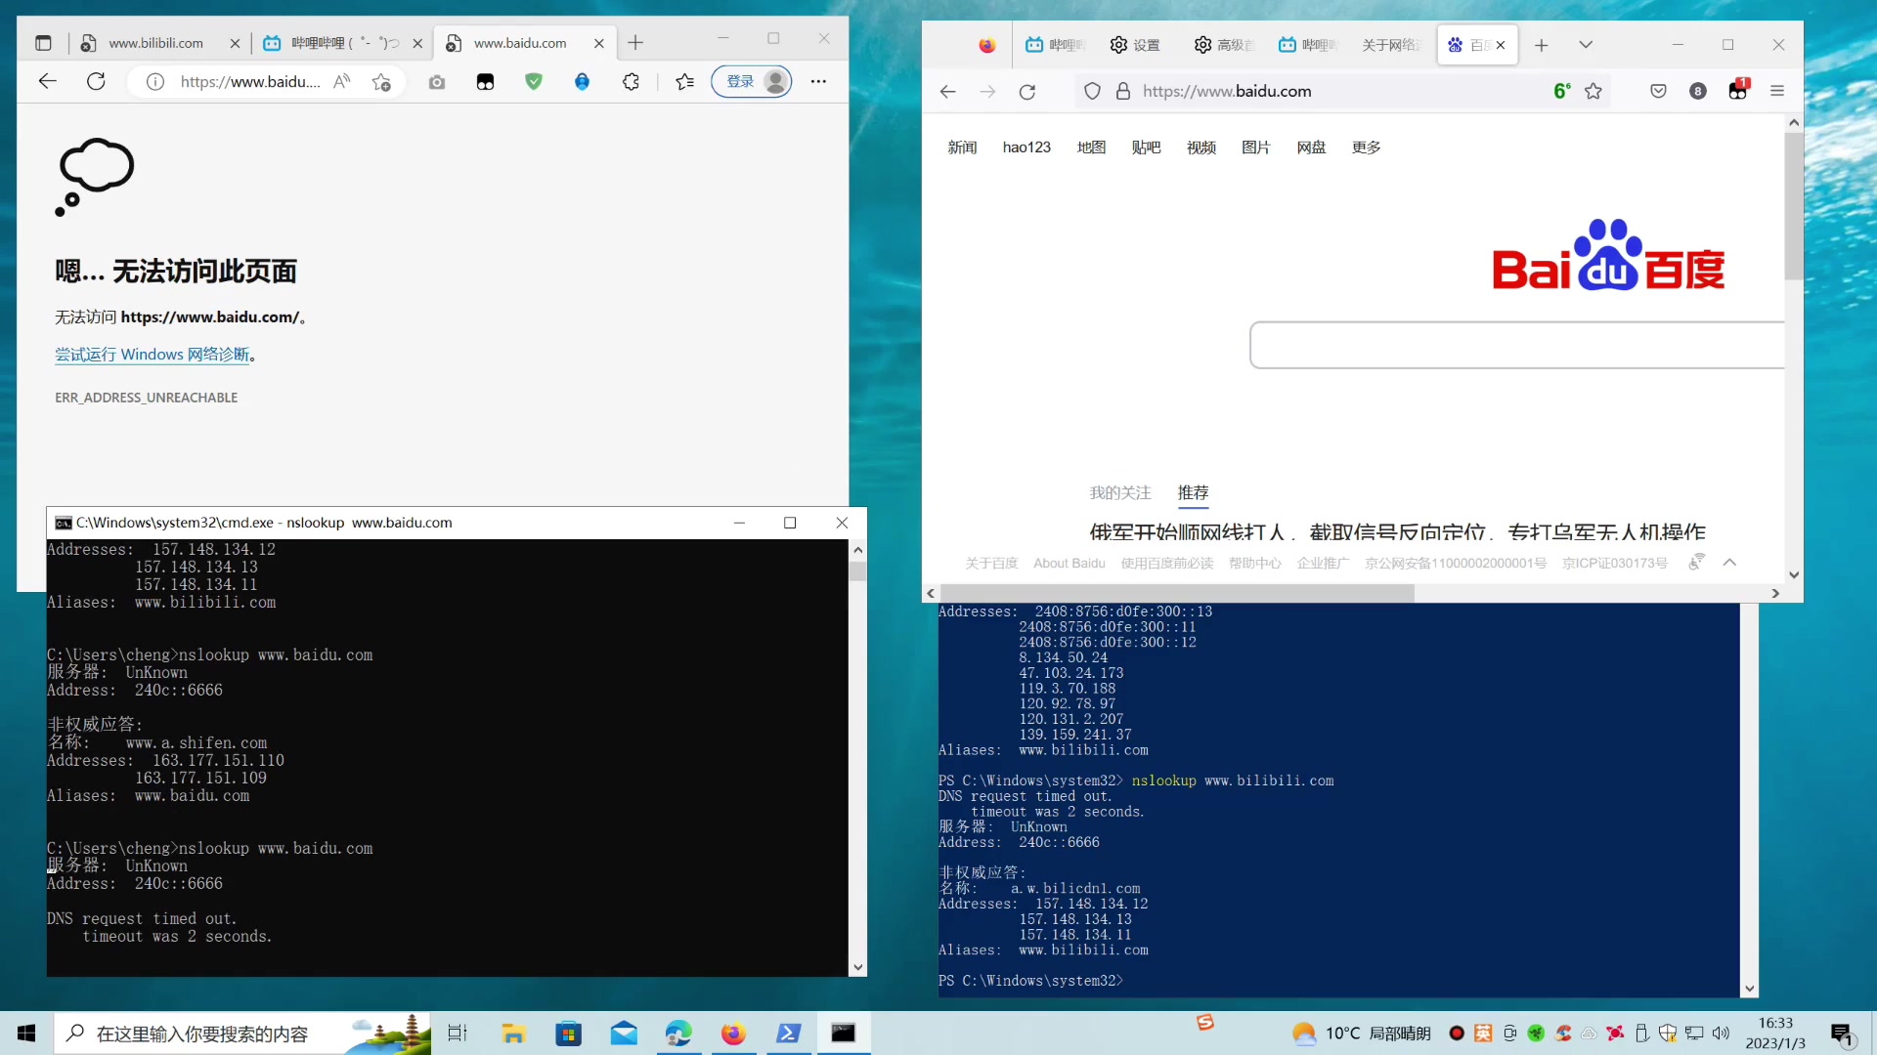Screen dimensions: 1877x1055
Task: Click Firefox page vertical scrollbar thumb
Action: [1793, 205]
